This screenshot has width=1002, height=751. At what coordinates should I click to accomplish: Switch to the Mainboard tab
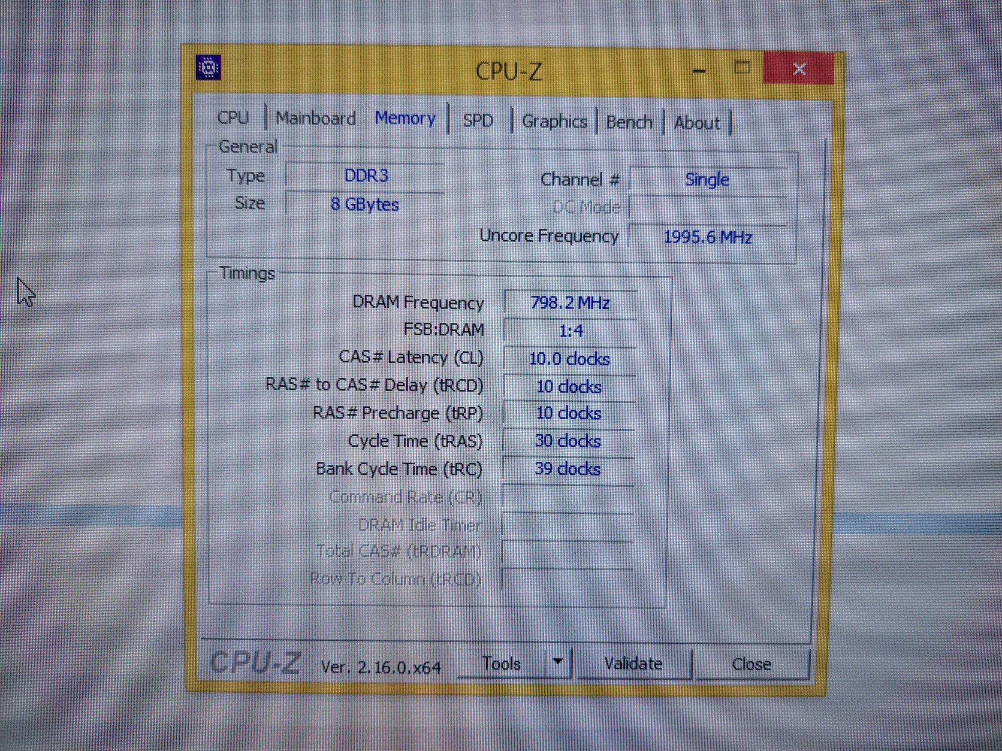pyautogui.click(x=316, y=119)
